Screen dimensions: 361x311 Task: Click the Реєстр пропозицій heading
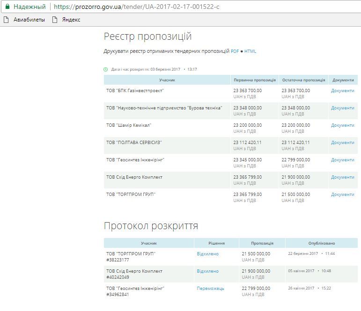click(x=147, y=36)
